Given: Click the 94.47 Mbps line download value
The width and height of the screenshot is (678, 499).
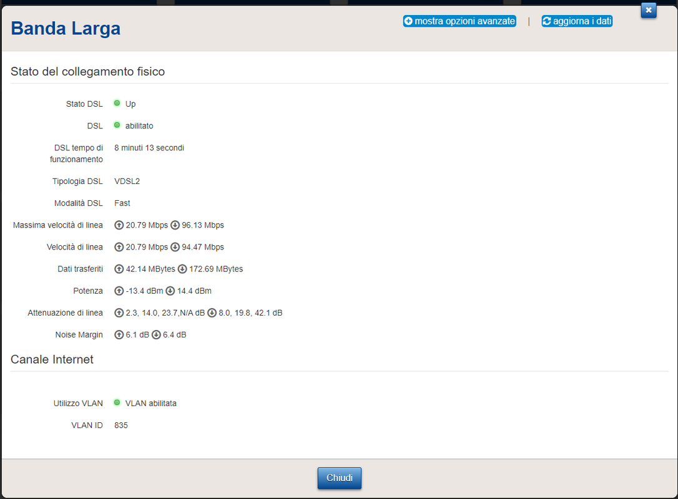Looking at the screenshot, I should 203,247.
